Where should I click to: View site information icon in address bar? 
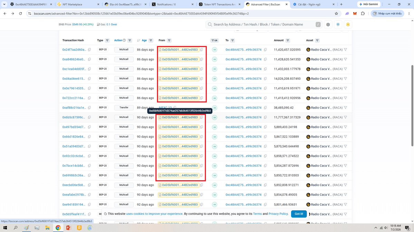pos(30,13)
